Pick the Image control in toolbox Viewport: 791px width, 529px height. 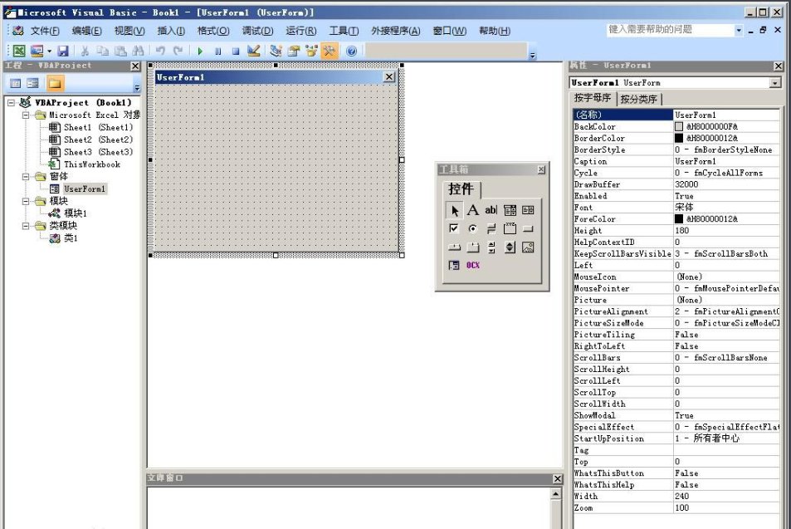pyautogui.click(x=528, y=247)
